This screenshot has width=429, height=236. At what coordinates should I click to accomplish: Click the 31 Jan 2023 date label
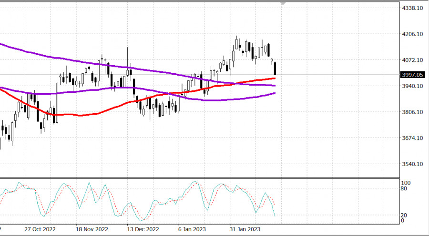coord(245,229)
